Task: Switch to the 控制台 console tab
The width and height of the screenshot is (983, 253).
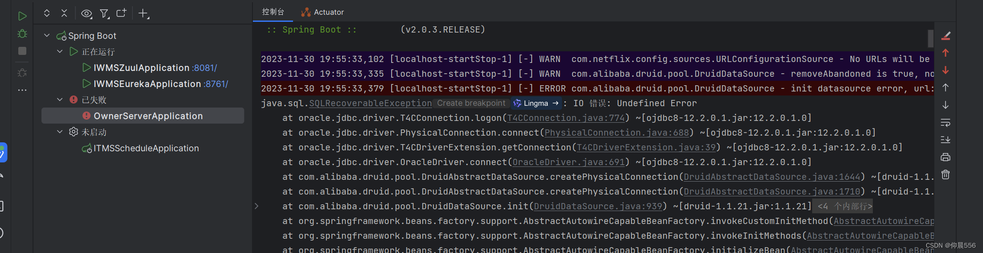Action: (273, 12)
